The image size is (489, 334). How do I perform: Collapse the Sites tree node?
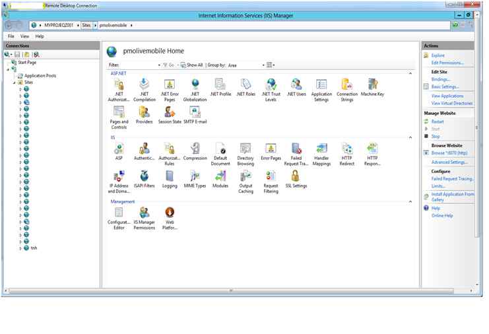(14, 83)
